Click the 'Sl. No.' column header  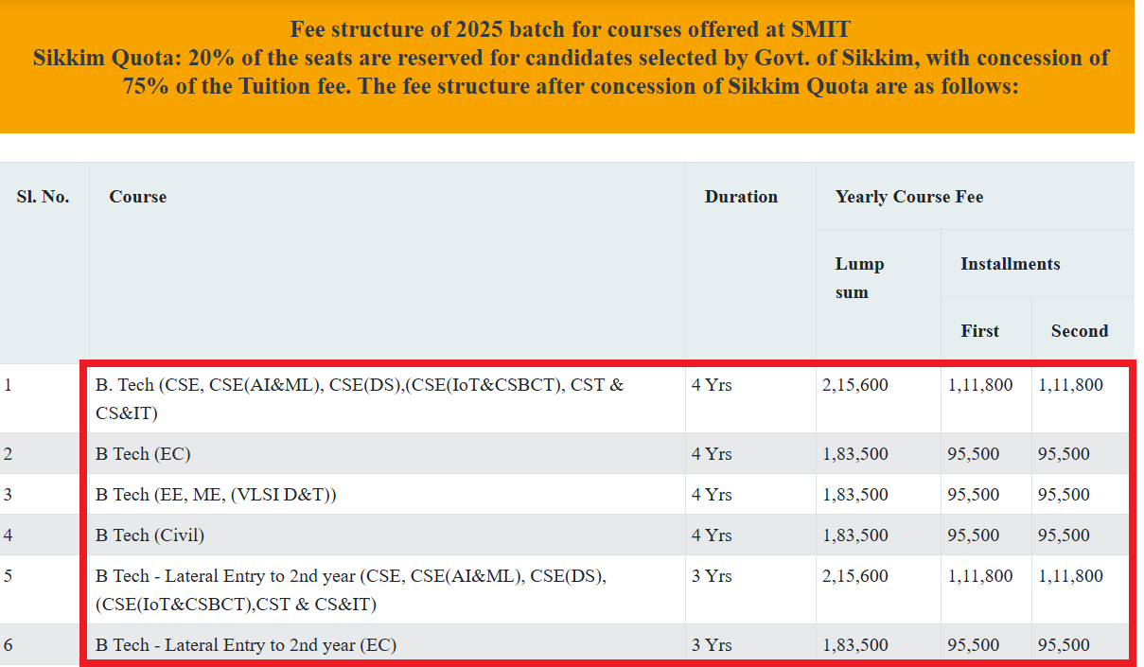pos(44,197)
